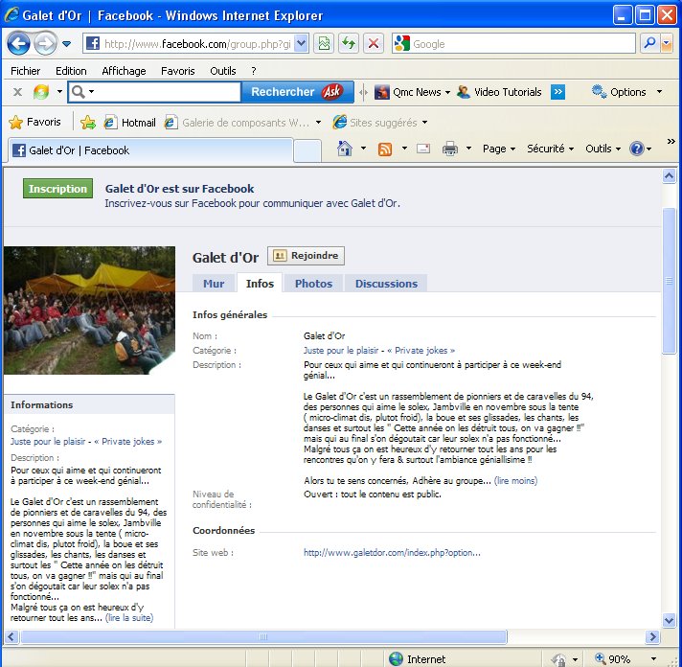
Task: Switch to the Photos tab
Action: click(313, 284)
